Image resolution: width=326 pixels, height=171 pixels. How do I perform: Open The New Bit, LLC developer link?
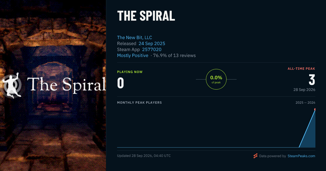(134, 37)
